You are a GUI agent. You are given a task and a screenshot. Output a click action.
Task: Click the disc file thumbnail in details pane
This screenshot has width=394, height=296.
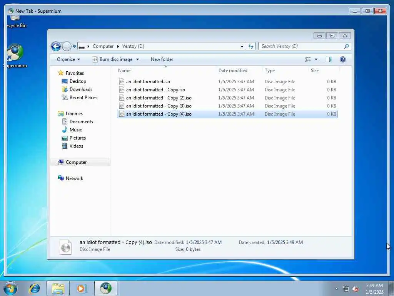pos(65,247)
